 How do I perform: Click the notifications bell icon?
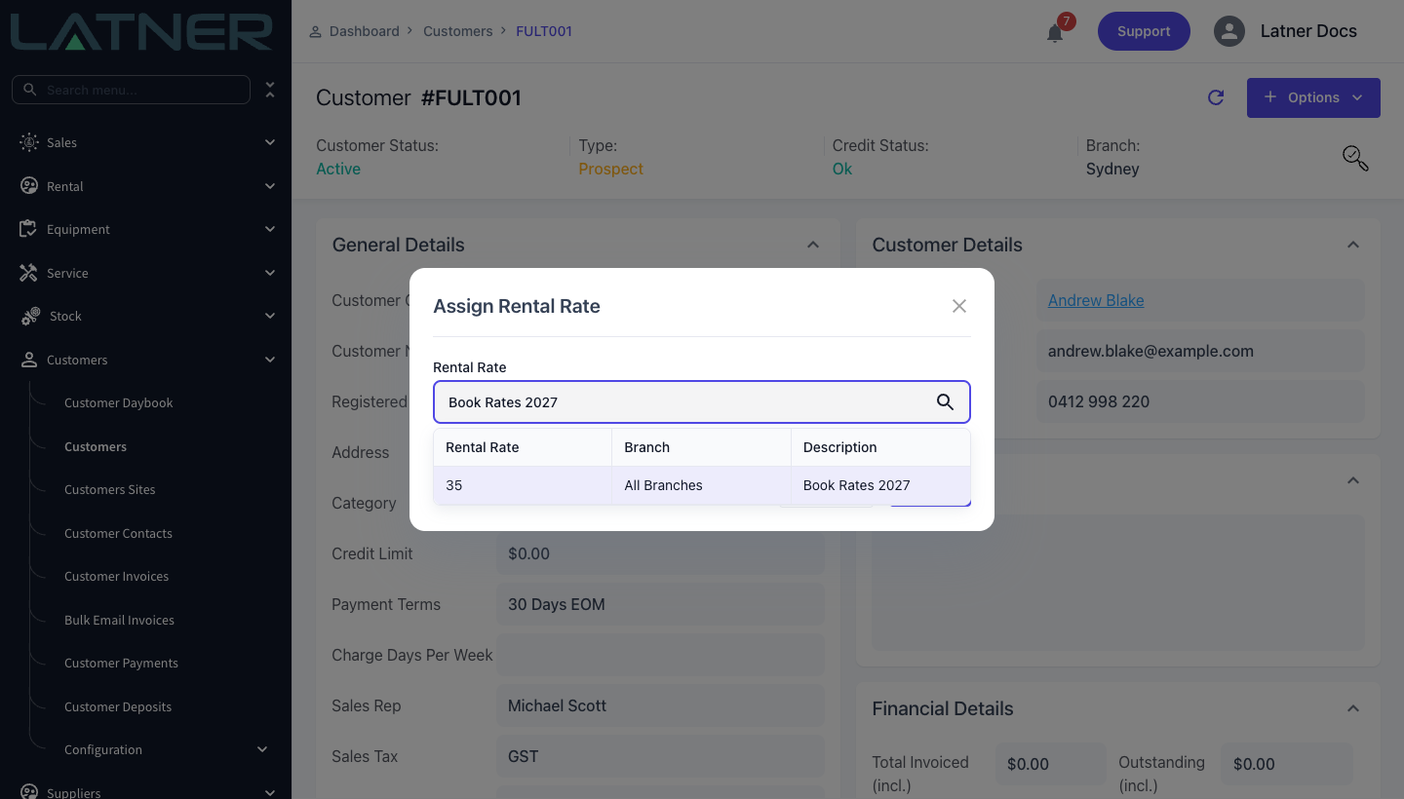(x=1055, y=33)
